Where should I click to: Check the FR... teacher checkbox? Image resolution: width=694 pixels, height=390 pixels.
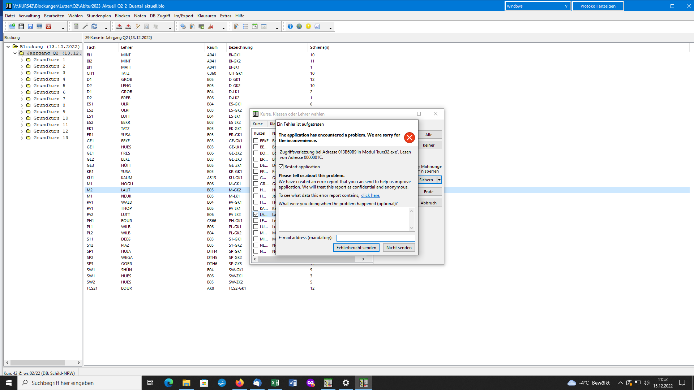[x=256, y=172]
